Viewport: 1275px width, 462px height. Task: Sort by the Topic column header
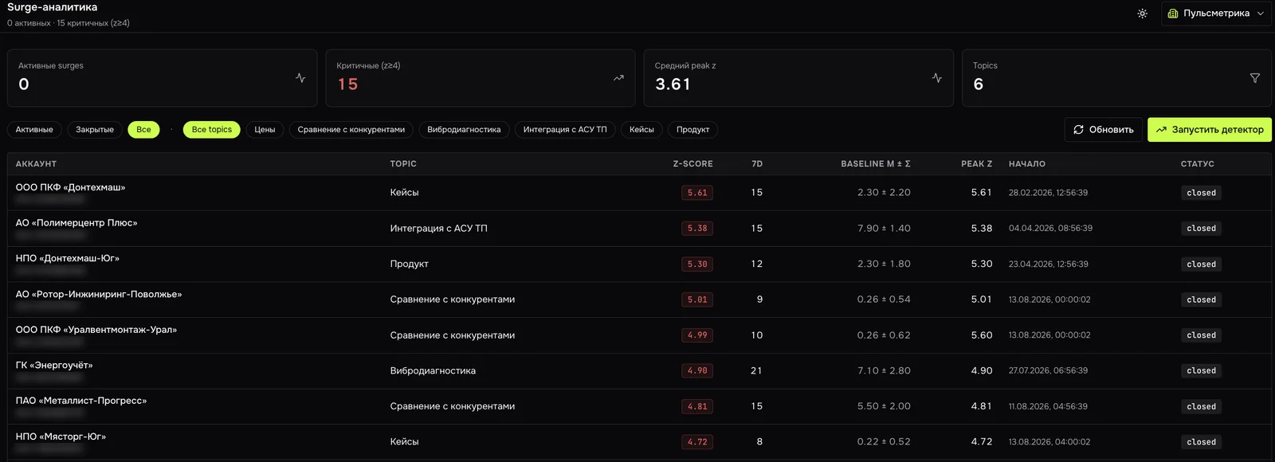tap(403, 164)
